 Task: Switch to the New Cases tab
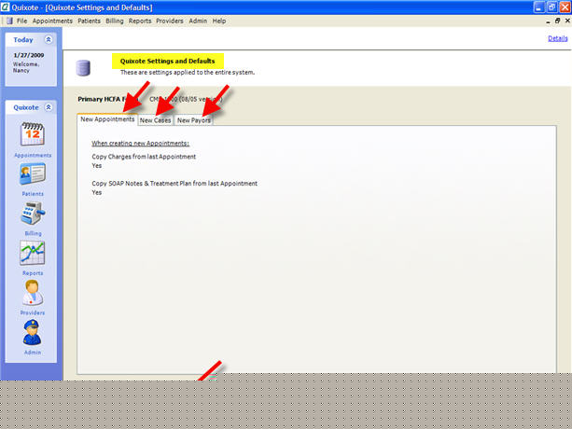(156, 120)
